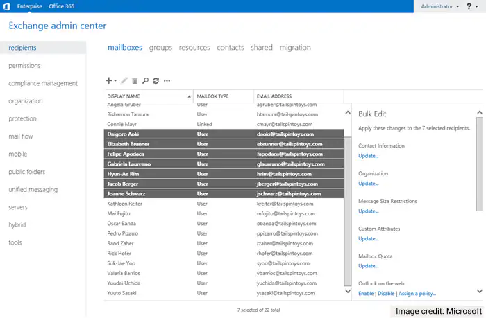Open the shared tab
The image size is (486, 318).
[x=262, y=47]
